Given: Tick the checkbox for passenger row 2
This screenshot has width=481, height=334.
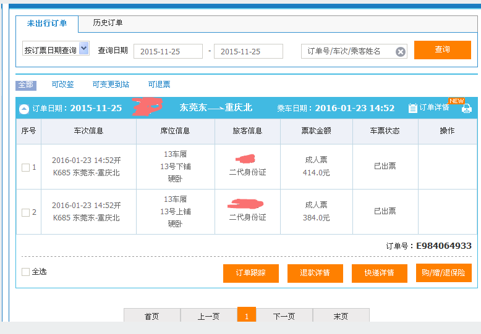Looking at the screenshot, I should tap(25, 212).
